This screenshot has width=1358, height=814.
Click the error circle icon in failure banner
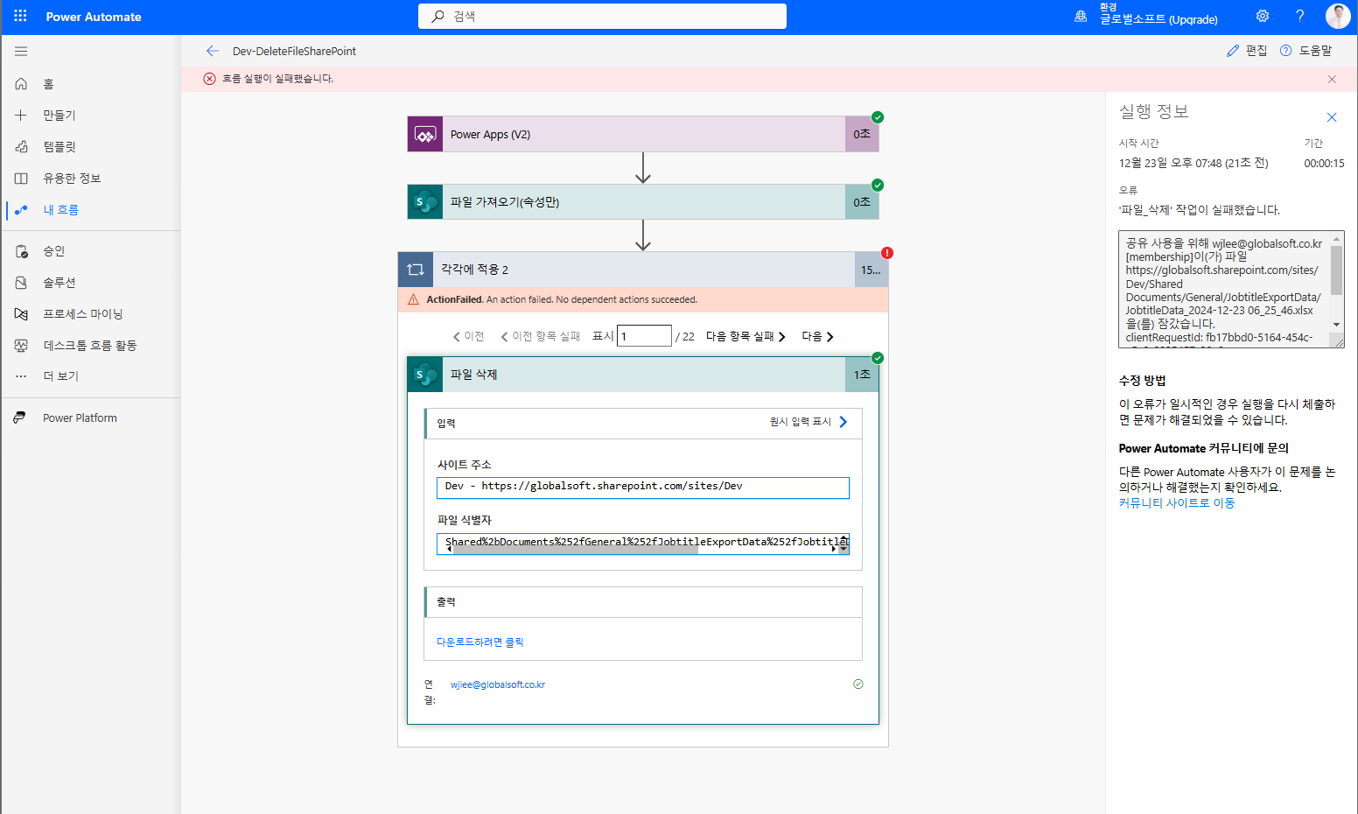(x=209, y=79)
